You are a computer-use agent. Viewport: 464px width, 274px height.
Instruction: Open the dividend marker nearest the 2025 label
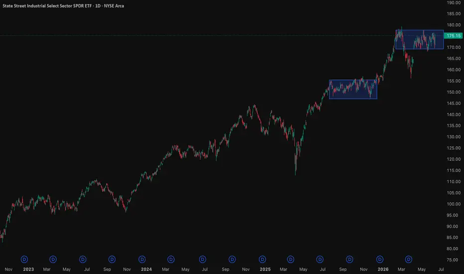point(262,260)
